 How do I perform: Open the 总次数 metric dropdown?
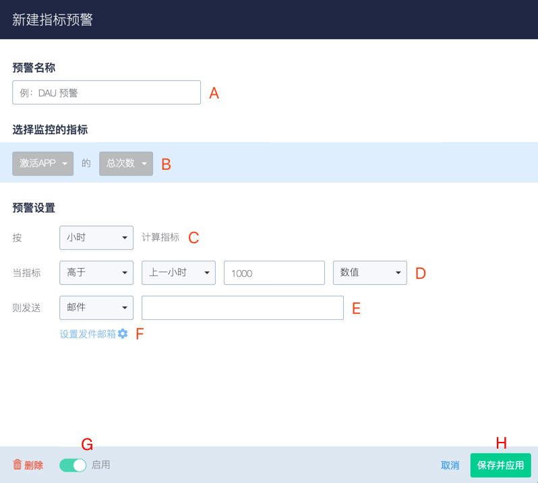(126, 164)
